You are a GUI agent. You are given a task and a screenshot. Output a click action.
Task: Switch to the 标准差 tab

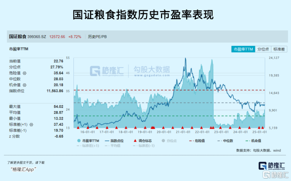(279, 49)
